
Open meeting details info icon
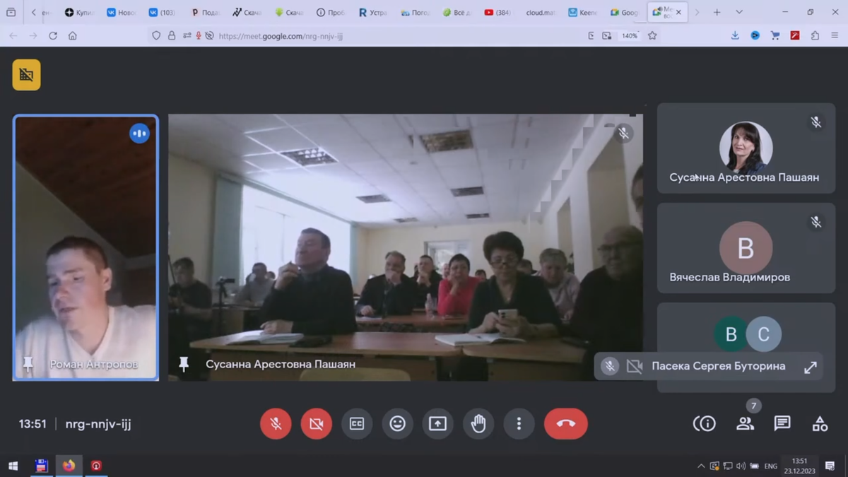click(705, 424)
